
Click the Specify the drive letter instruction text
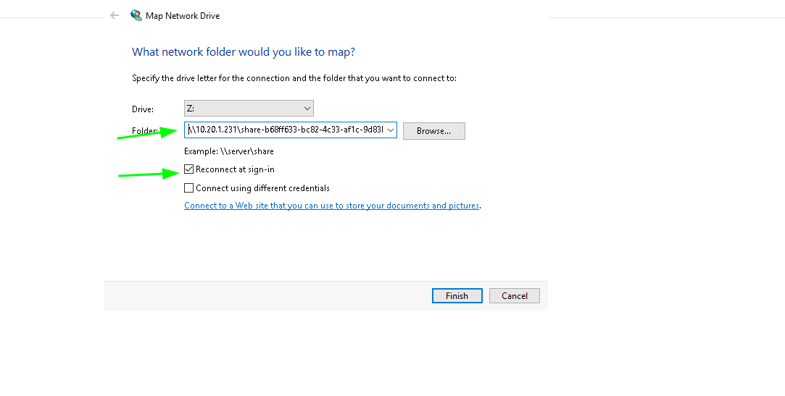294,78
